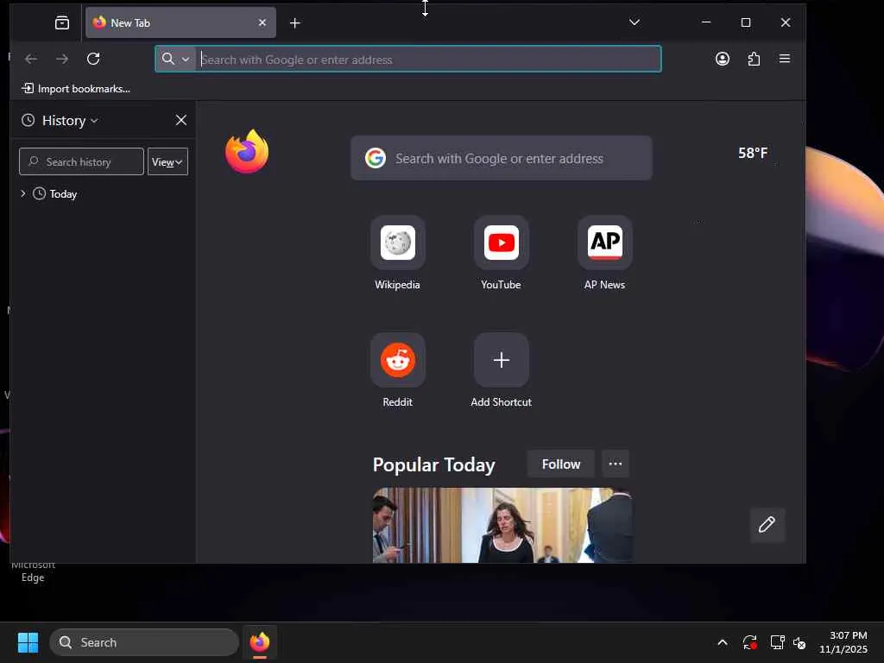884x663 pixels.
Task: Open the Extensions puzzle icon
Action: 754,59
